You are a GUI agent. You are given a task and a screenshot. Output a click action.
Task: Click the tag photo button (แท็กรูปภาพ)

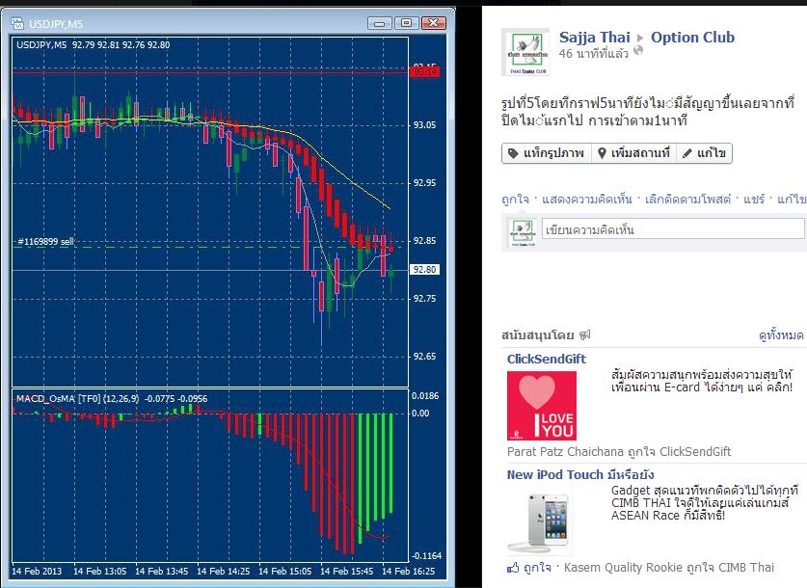point(547,153)
